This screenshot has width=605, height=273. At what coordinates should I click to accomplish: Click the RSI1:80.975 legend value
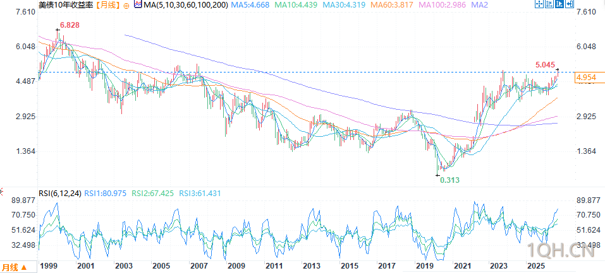pos(105,194)
